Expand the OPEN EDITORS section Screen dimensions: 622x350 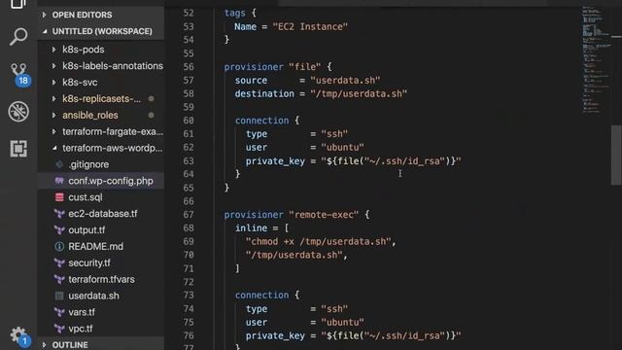click(x=101, y=15)
